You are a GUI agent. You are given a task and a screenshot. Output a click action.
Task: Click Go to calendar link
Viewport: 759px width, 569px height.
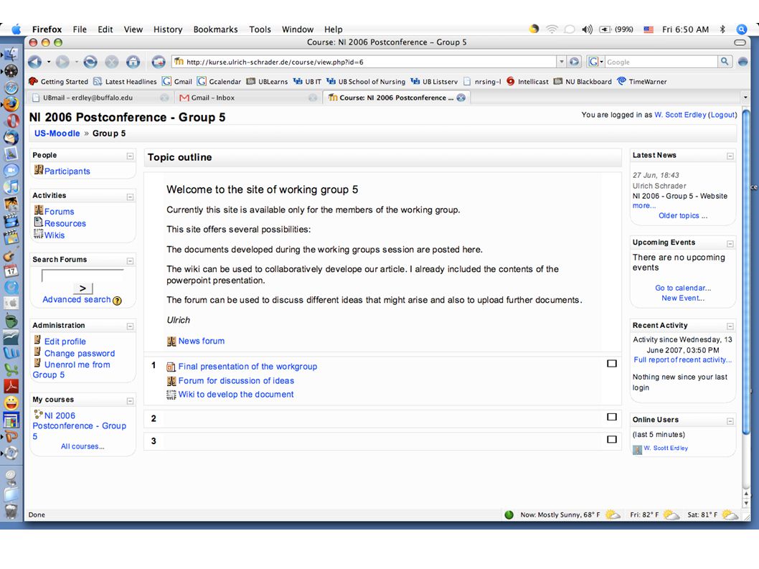683,288
